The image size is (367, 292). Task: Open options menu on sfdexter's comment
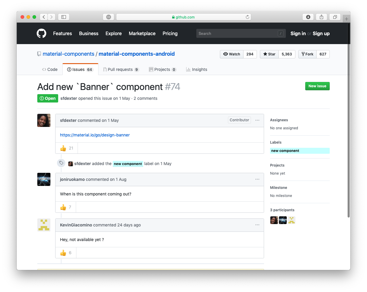pos(257,120)
